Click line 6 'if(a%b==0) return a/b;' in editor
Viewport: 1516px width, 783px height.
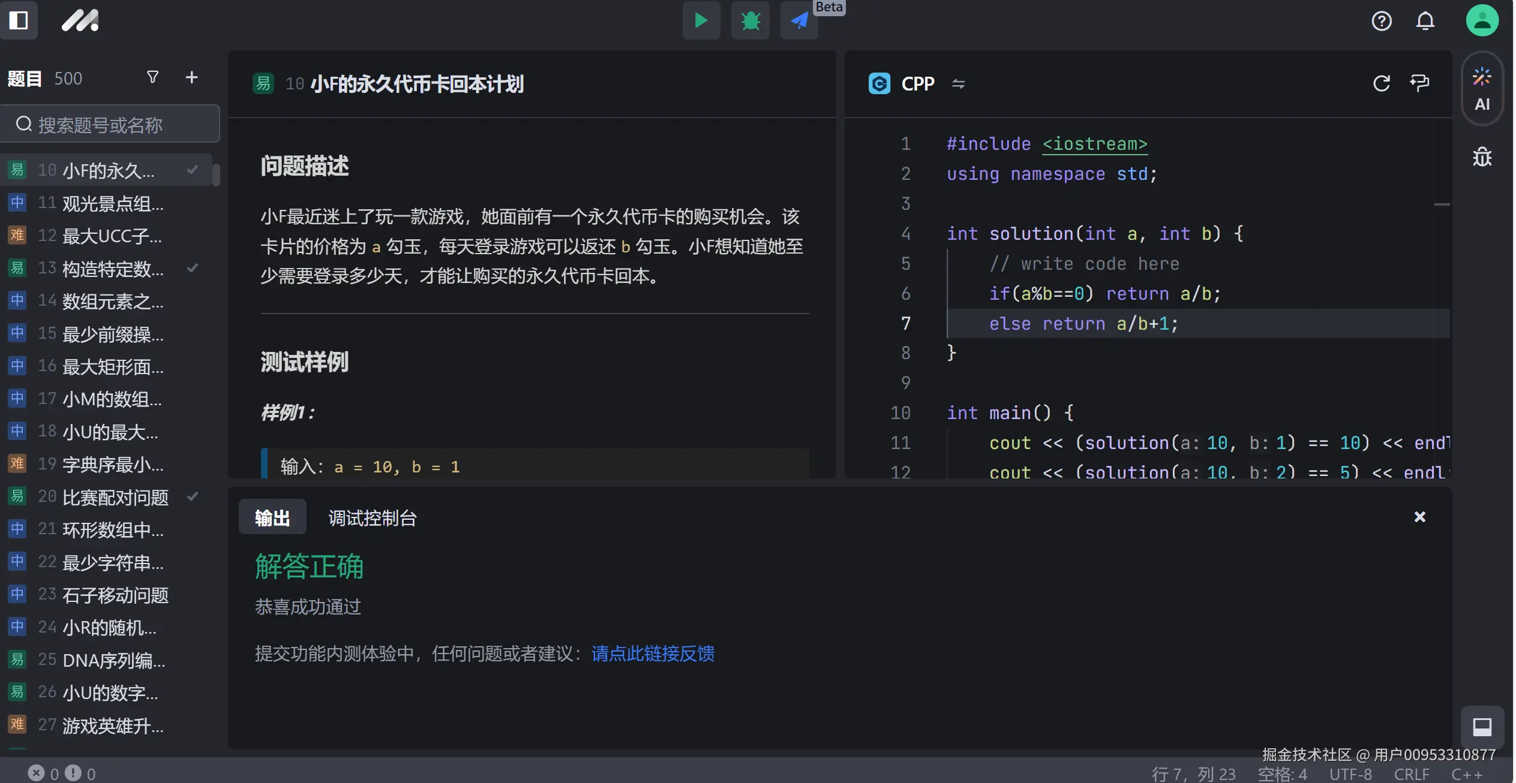[x=1104, y=294]
